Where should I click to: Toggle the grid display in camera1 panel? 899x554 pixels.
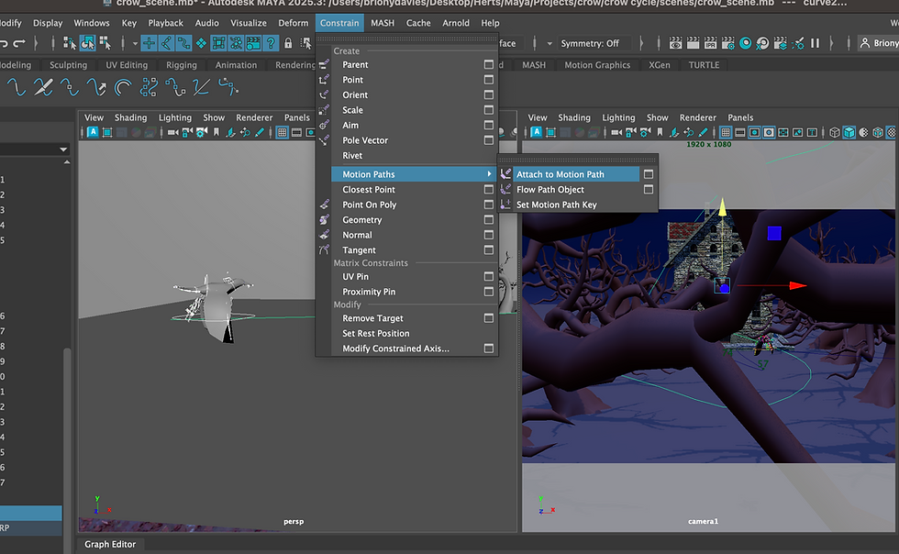[x=727, y=132]
